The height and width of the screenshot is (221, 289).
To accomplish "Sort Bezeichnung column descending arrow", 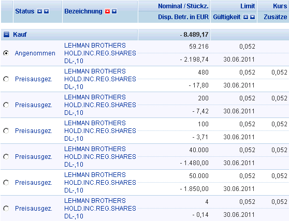I will [x=114, y=11].
